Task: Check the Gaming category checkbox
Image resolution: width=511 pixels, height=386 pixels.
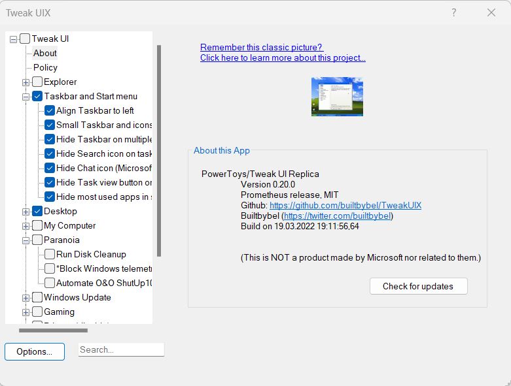Action: (37, 312)
